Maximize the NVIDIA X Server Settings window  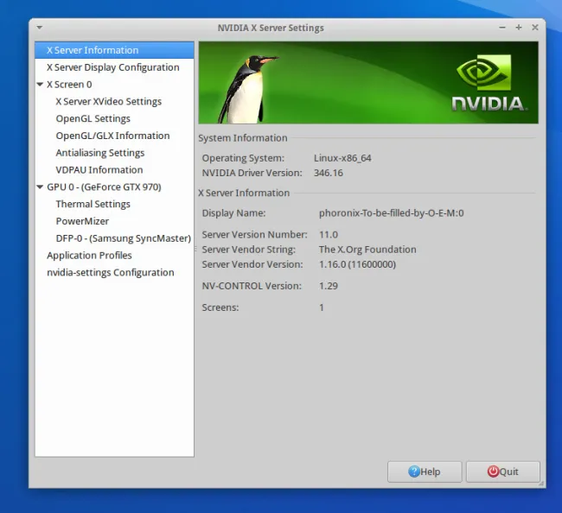519,28
